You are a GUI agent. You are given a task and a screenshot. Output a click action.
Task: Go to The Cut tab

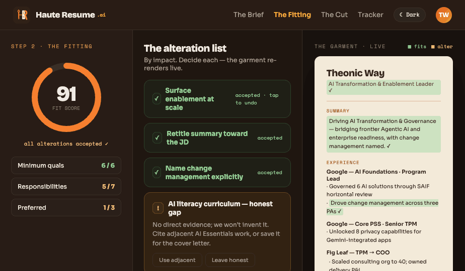[334, 15]
